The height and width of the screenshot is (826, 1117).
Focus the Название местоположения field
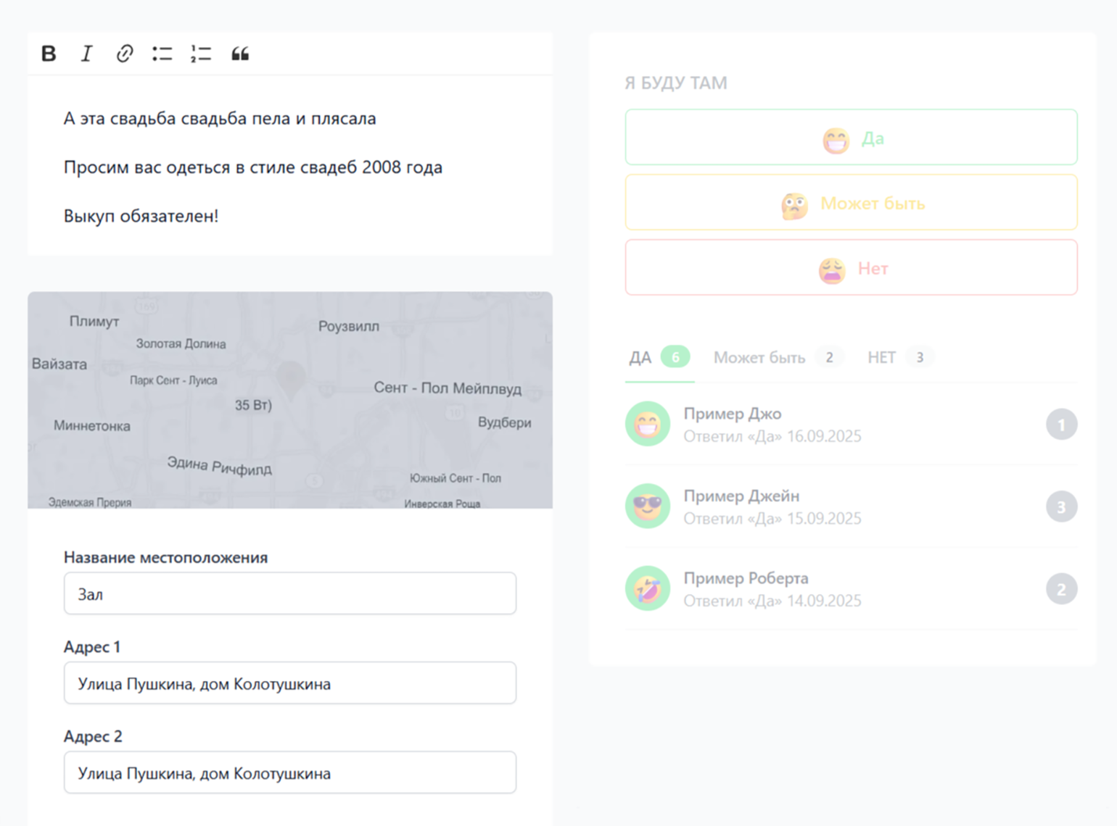(290, 594)
